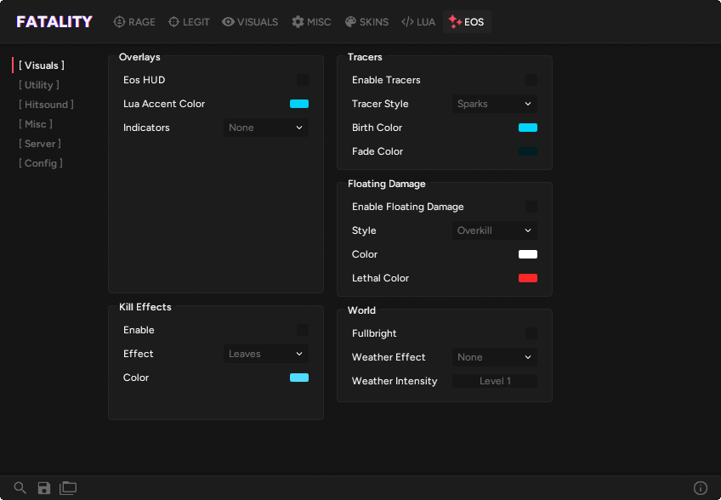Viewport: 721px width, 500px height.
Task: Click the Enable Tracers label
Action: (386, 80)
